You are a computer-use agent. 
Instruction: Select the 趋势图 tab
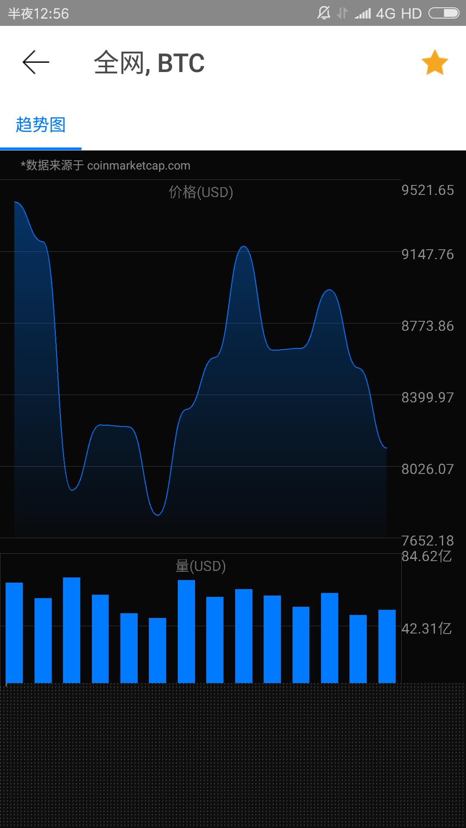pyautogui.click(x=41, y=125)
